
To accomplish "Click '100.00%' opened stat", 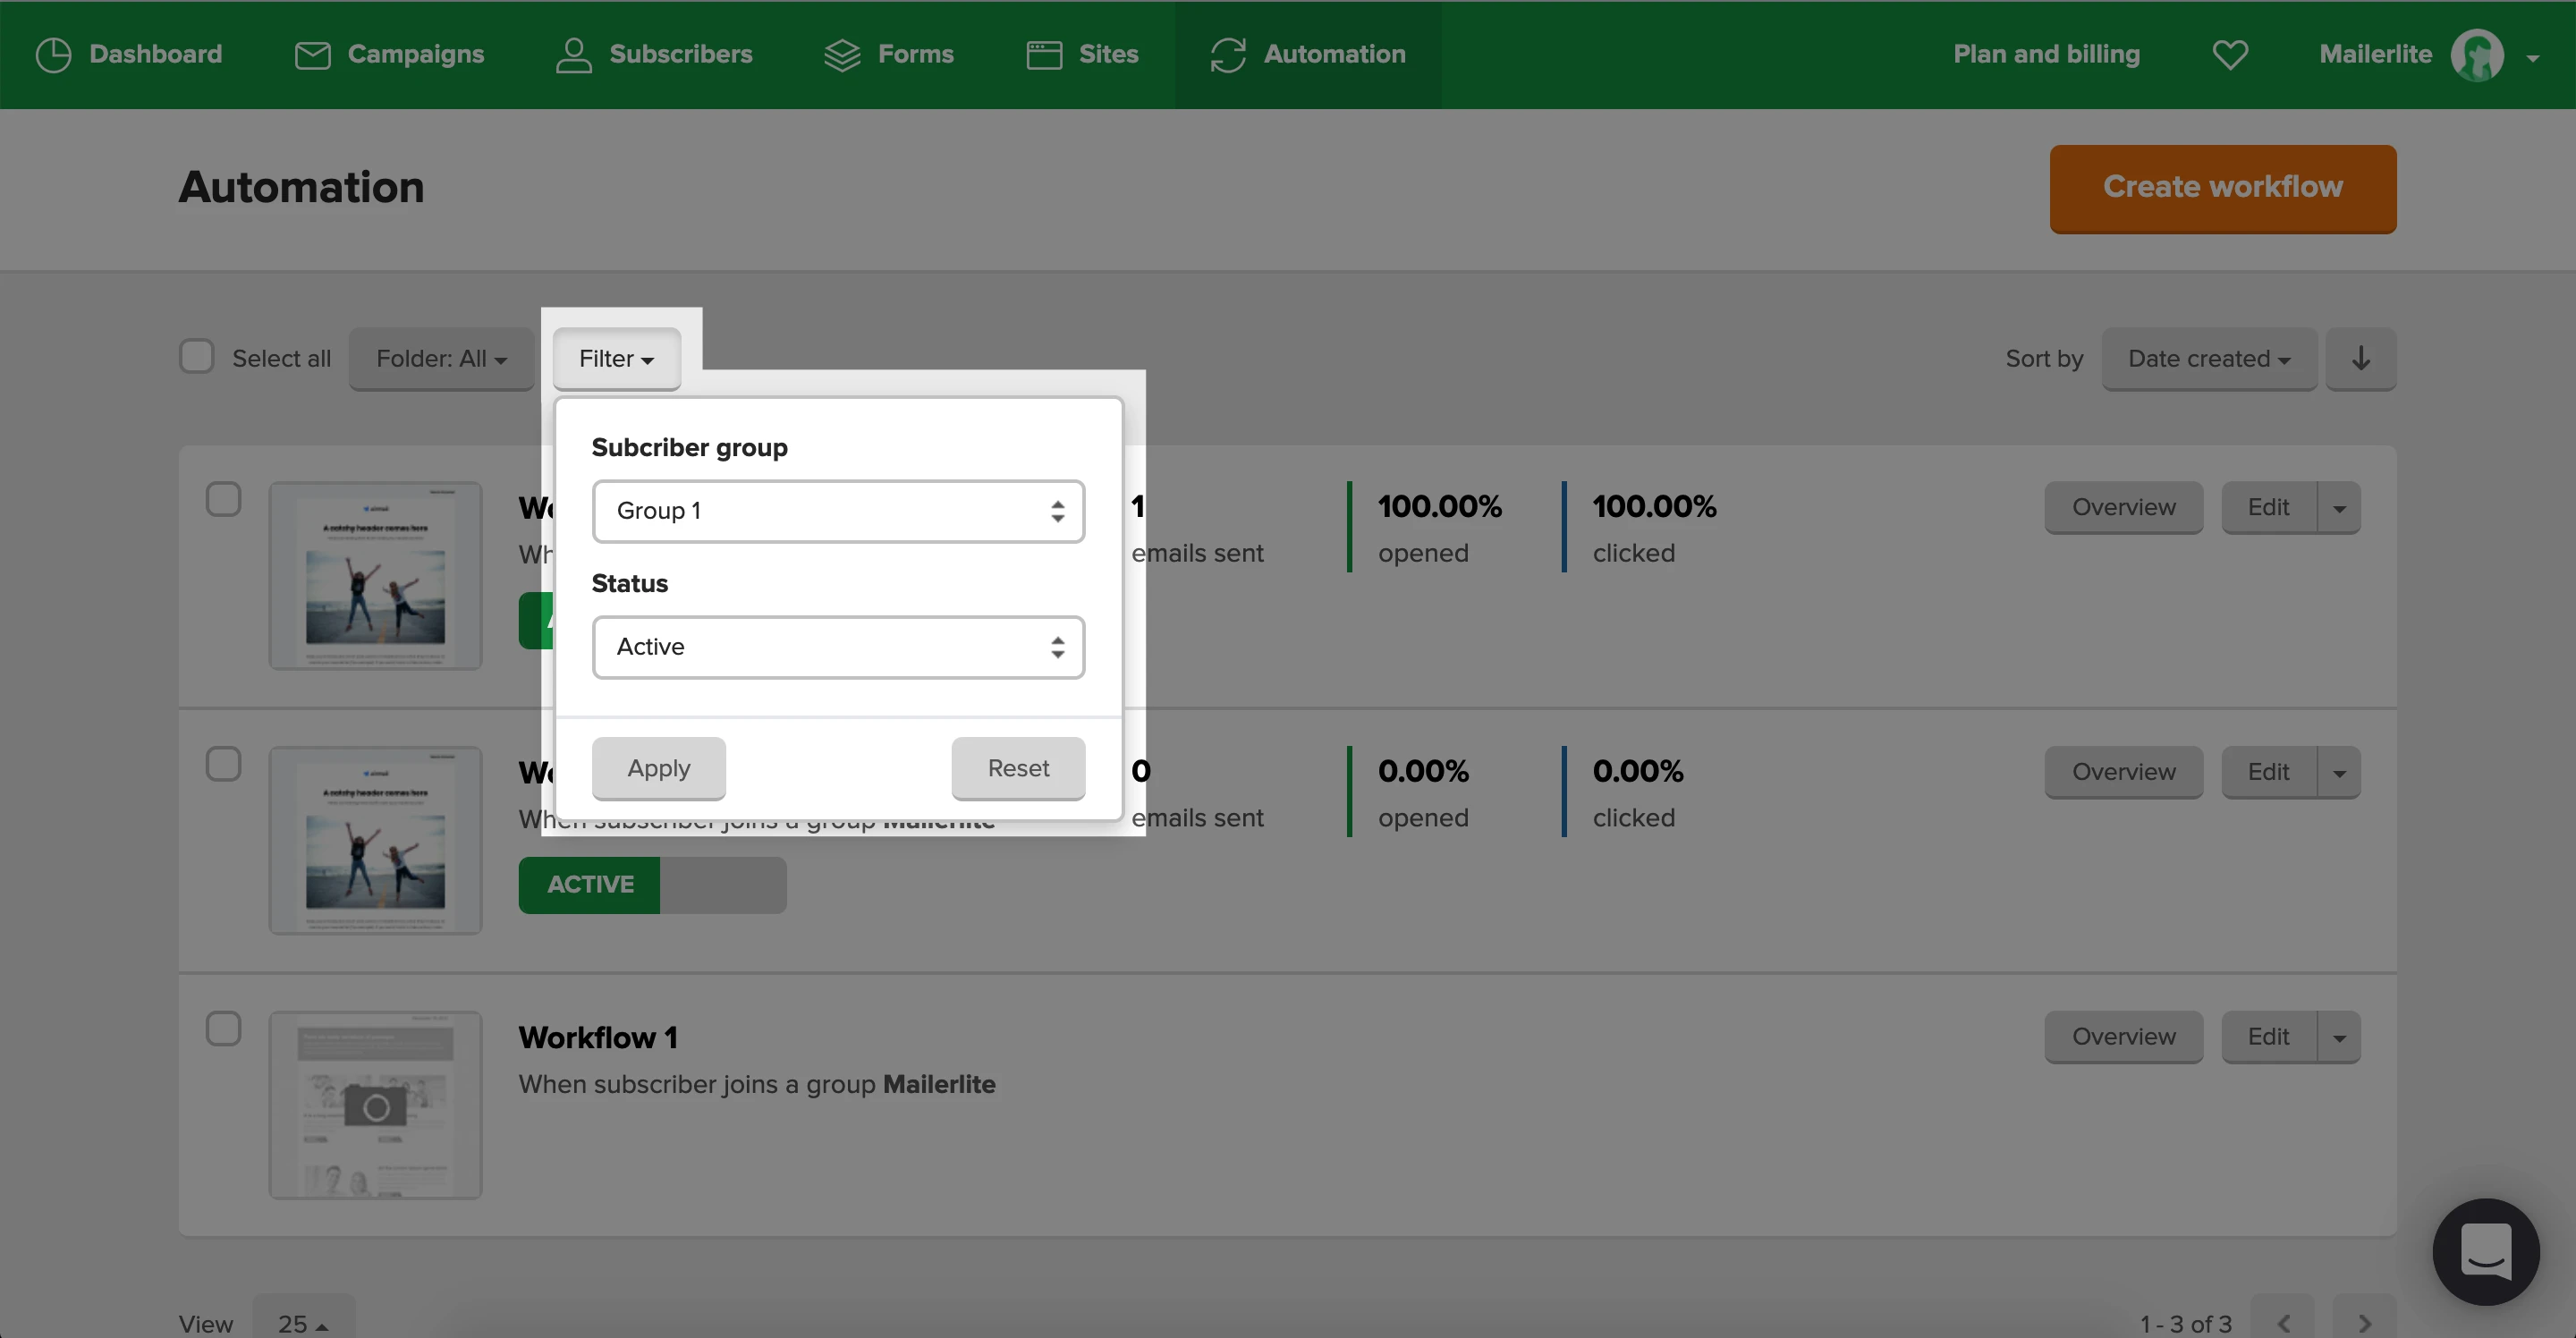I will (1439, 507).
